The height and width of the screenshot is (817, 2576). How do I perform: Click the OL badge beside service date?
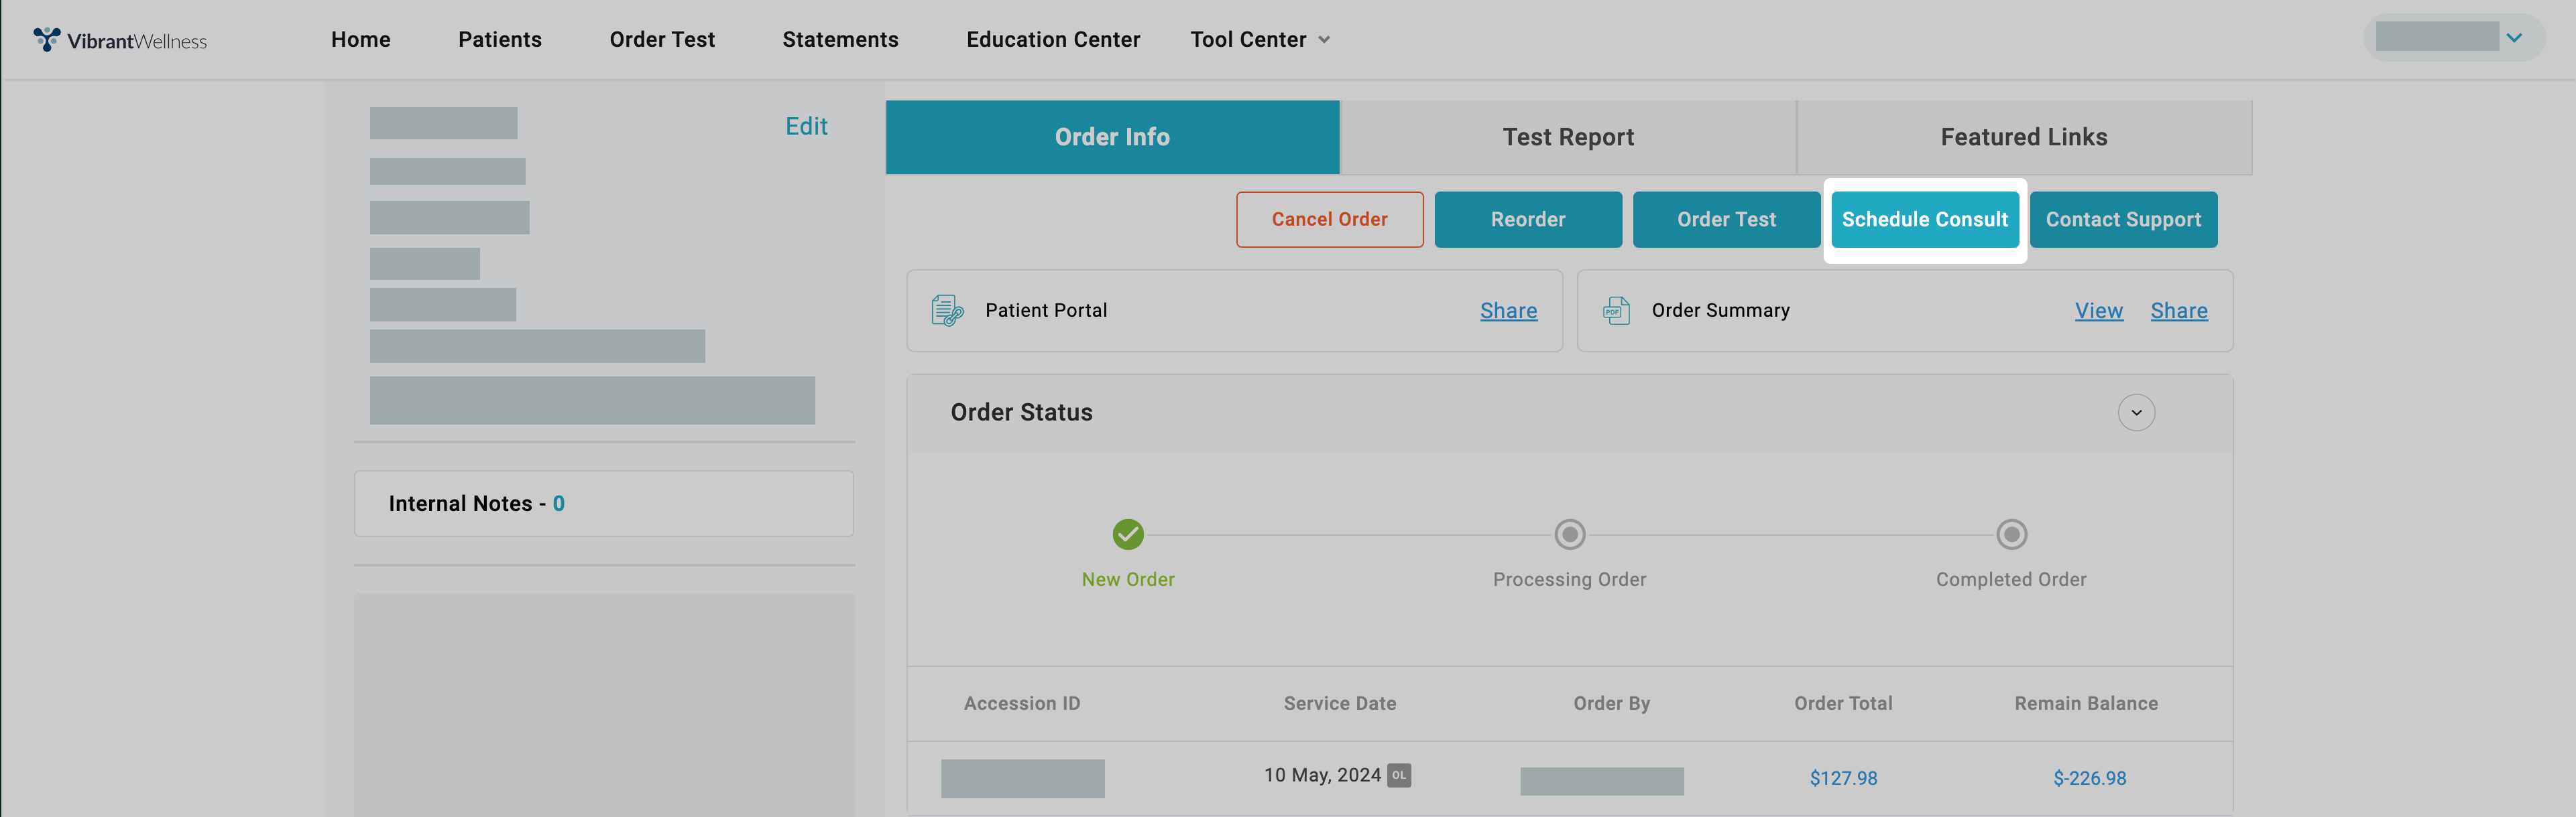[1399, 775]
